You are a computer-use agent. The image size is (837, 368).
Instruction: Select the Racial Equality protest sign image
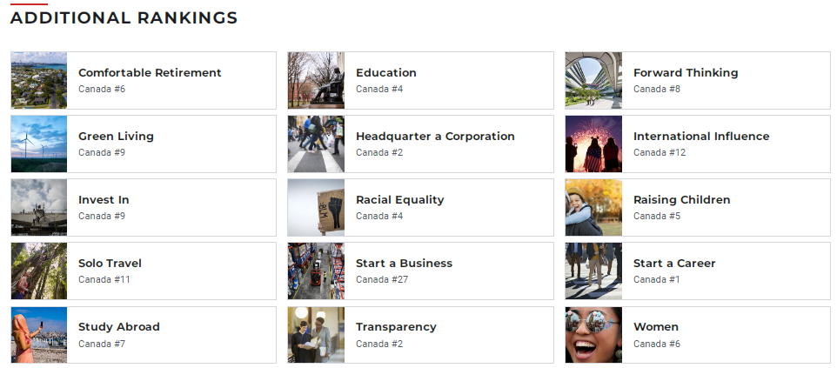click(316, 207)
